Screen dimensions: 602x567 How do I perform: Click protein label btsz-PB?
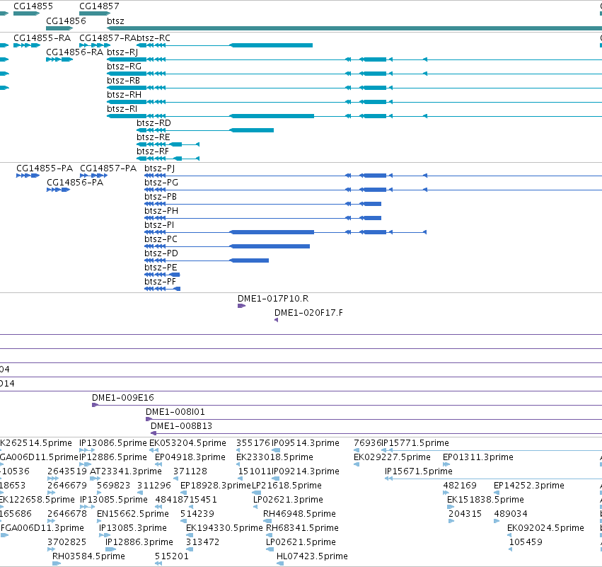pos(161,197)
